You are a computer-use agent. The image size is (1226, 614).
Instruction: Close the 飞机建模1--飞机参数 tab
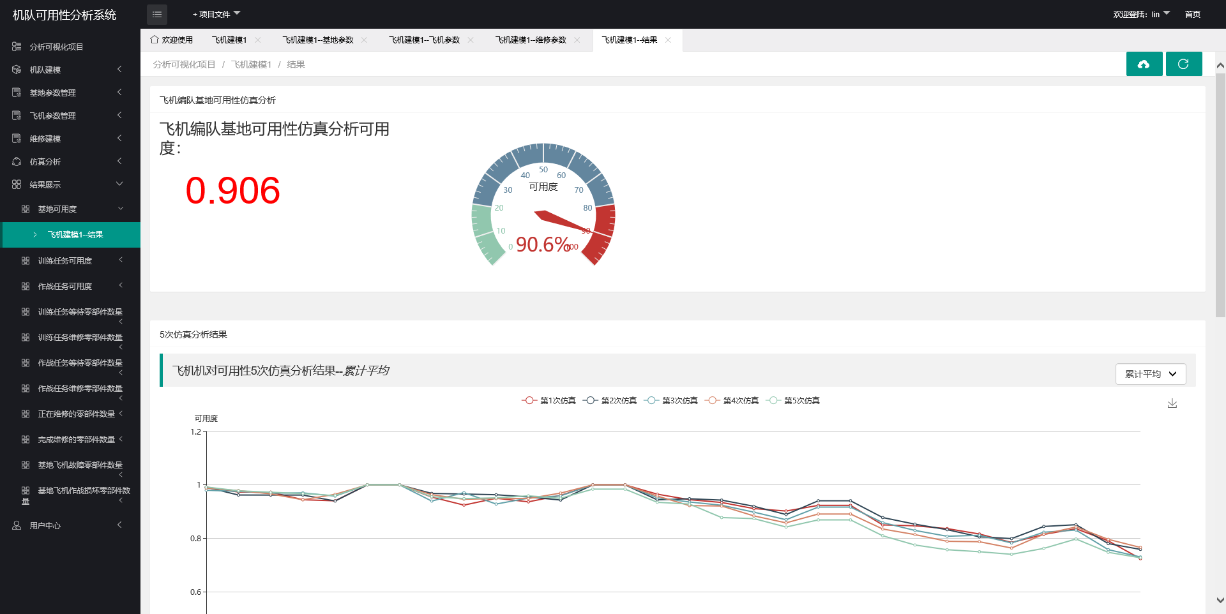471,40
